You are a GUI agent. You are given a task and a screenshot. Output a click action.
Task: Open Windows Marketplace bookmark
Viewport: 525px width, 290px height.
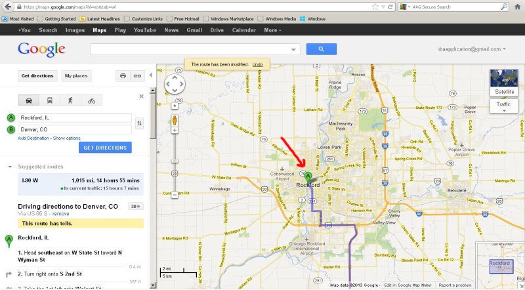point(228,19)
